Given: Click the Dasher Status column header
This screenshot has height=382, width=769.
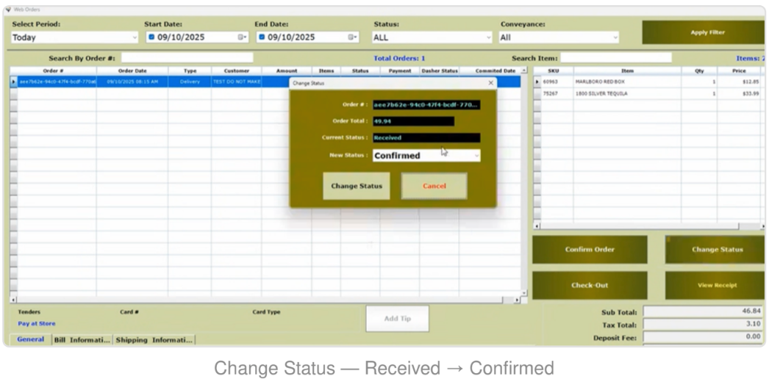Looking at the screenshot, I should [x=440, y=71].
